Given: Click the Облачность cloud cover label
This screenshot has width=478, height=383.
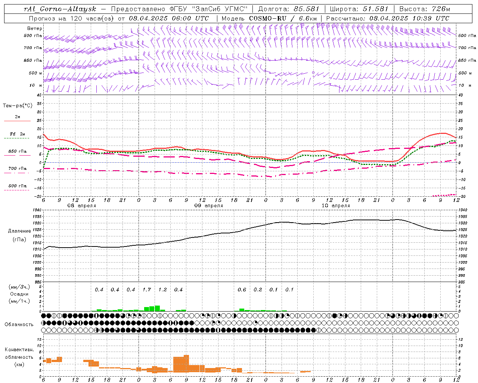Looking at the screenshot, I should coord(19,324).
